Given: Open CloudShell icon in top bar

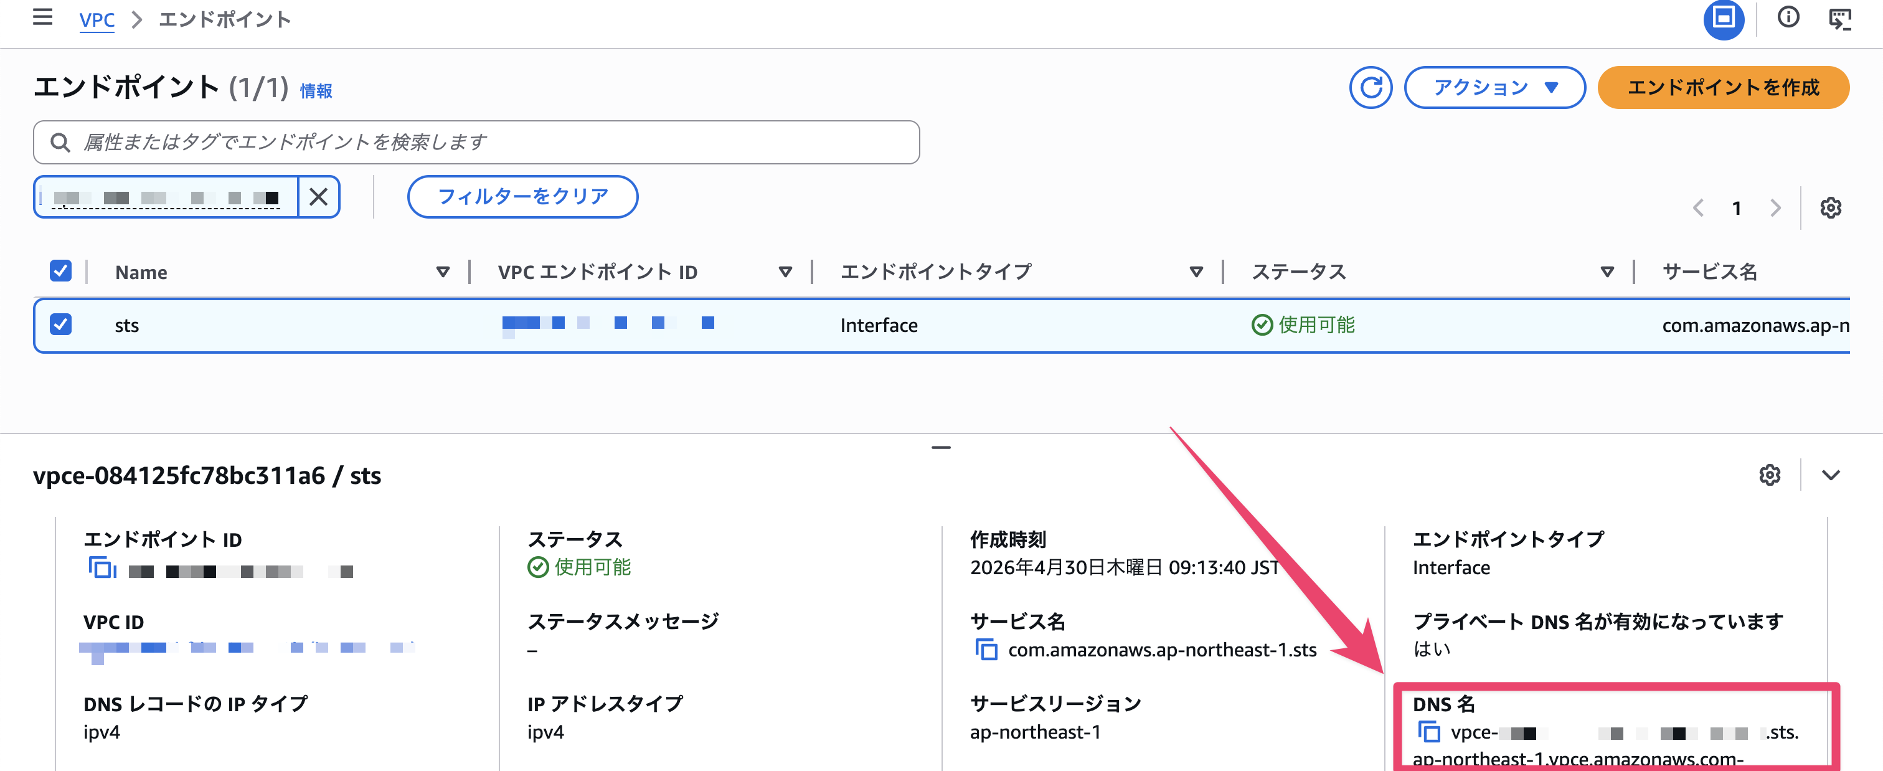Looking at the screenshot, I should tap(1839, 19).
